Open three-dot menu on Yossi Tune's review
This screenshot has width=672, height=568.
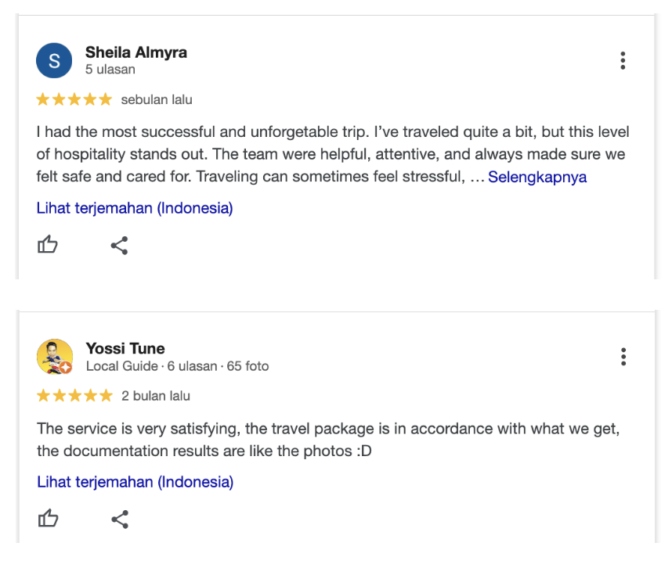623,357
